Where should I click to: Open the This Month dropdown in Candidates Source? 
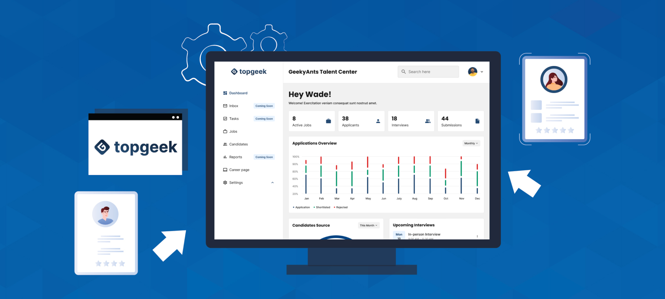[368, 225]
